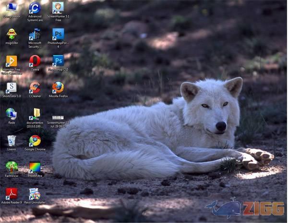Viewport: 288px width, 223px height.
Task: Select the documentos network folder
Action: (35, 114)
